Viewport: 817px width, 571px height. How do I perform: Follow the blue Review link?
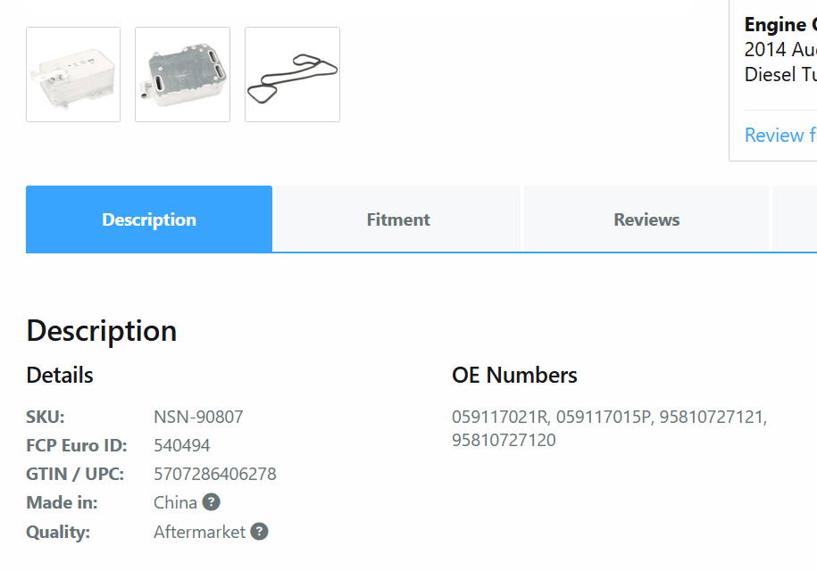point(780,136)
